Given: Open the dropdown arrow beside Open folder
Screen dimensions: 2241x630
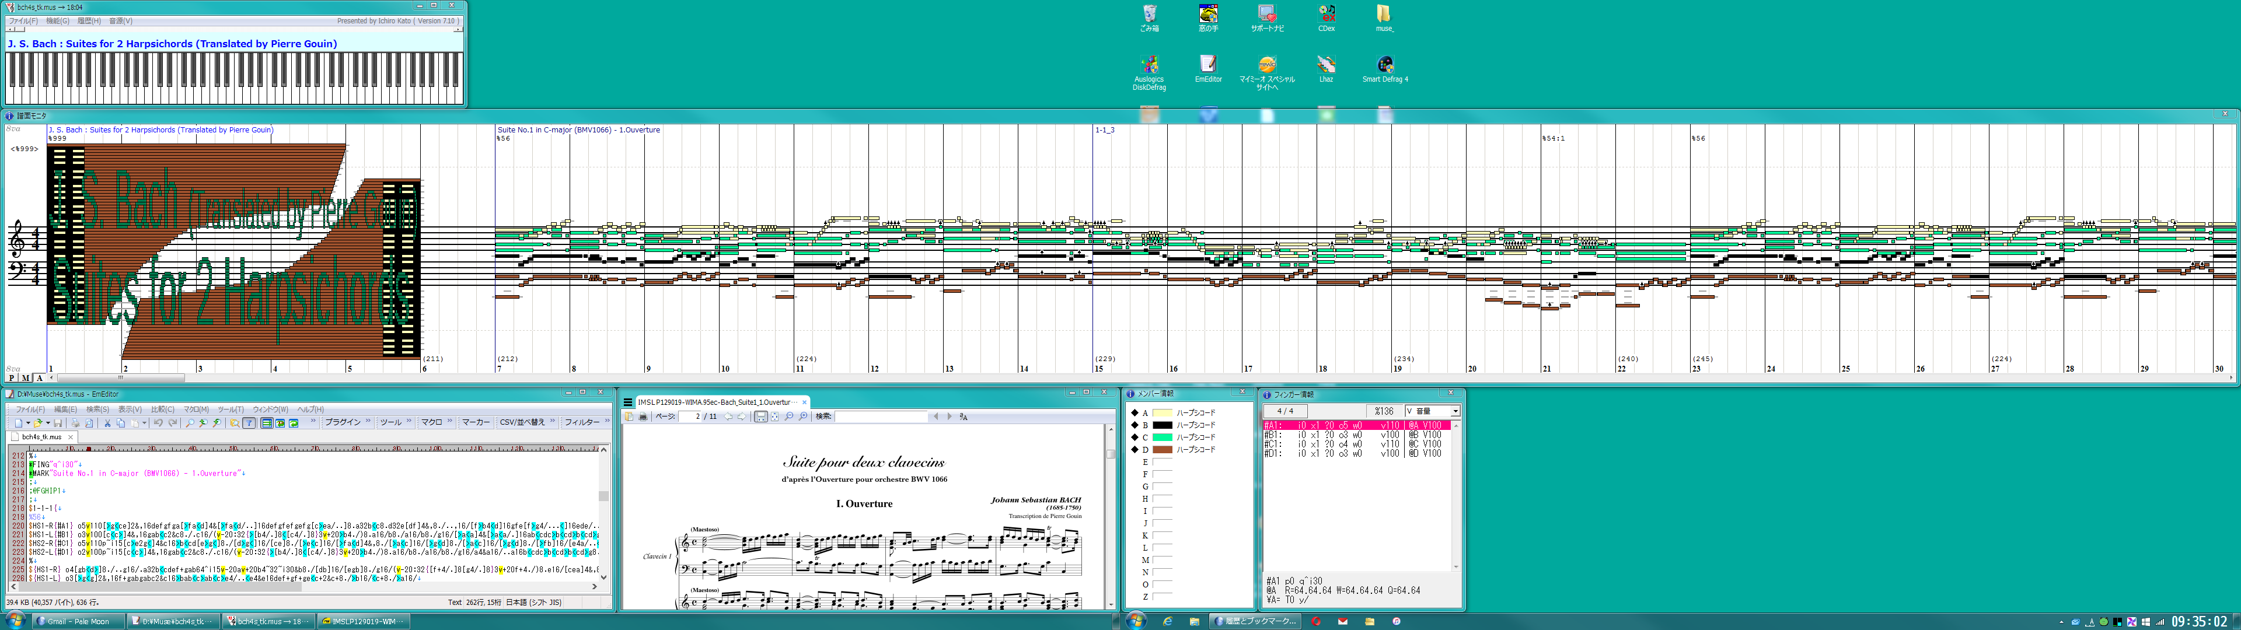Looking at the screenshot, I should [48, 423].
